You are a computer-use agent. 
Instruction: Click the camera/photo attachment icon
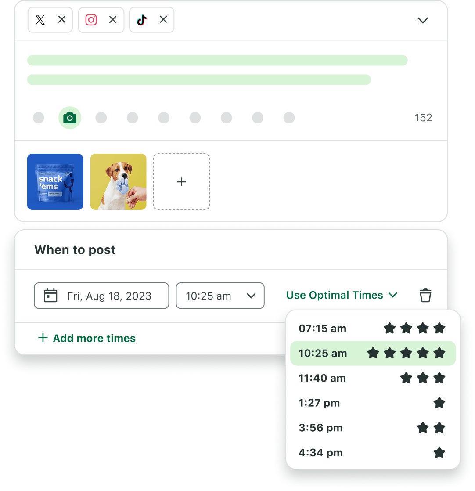point(70,117)
